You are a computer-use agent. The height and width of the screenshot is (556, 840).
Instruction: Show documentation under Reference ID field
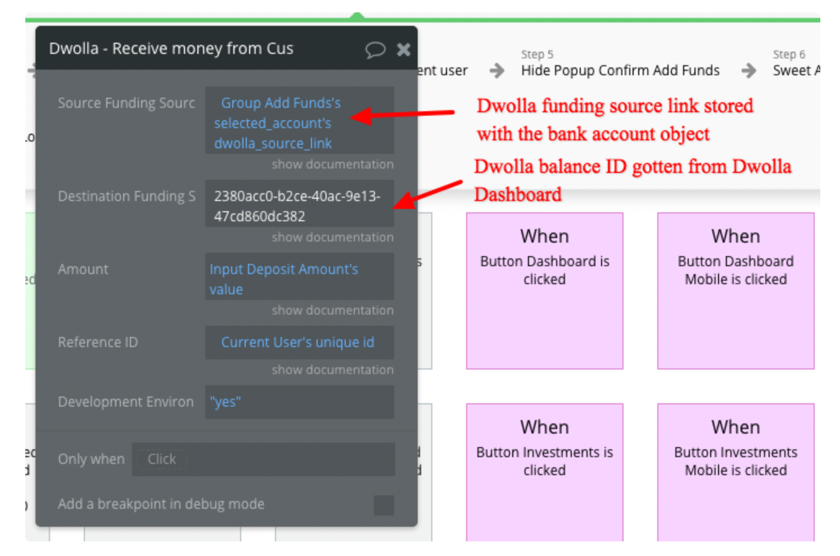click(x=332, y=370)
